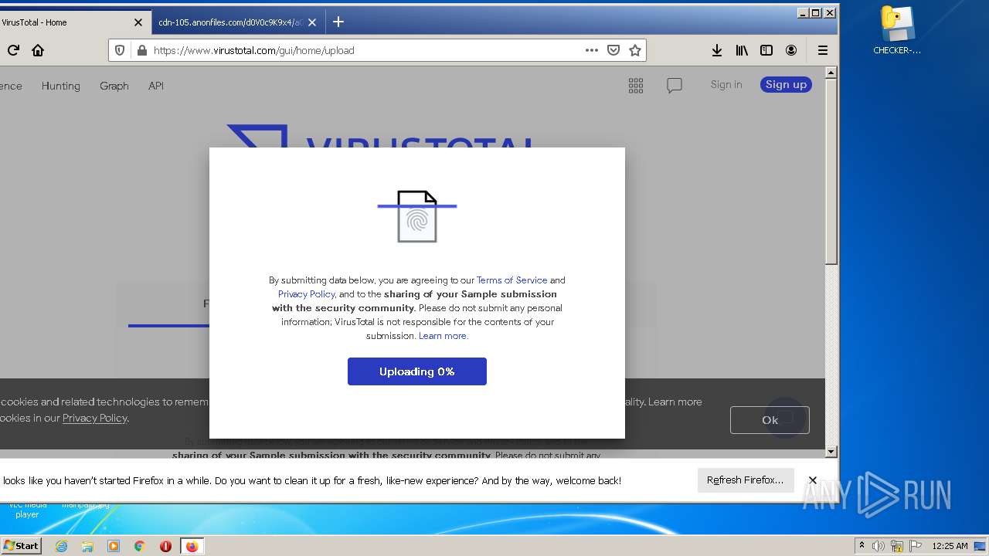
Task: Click Sign in link
Action: tap(726, 85)
